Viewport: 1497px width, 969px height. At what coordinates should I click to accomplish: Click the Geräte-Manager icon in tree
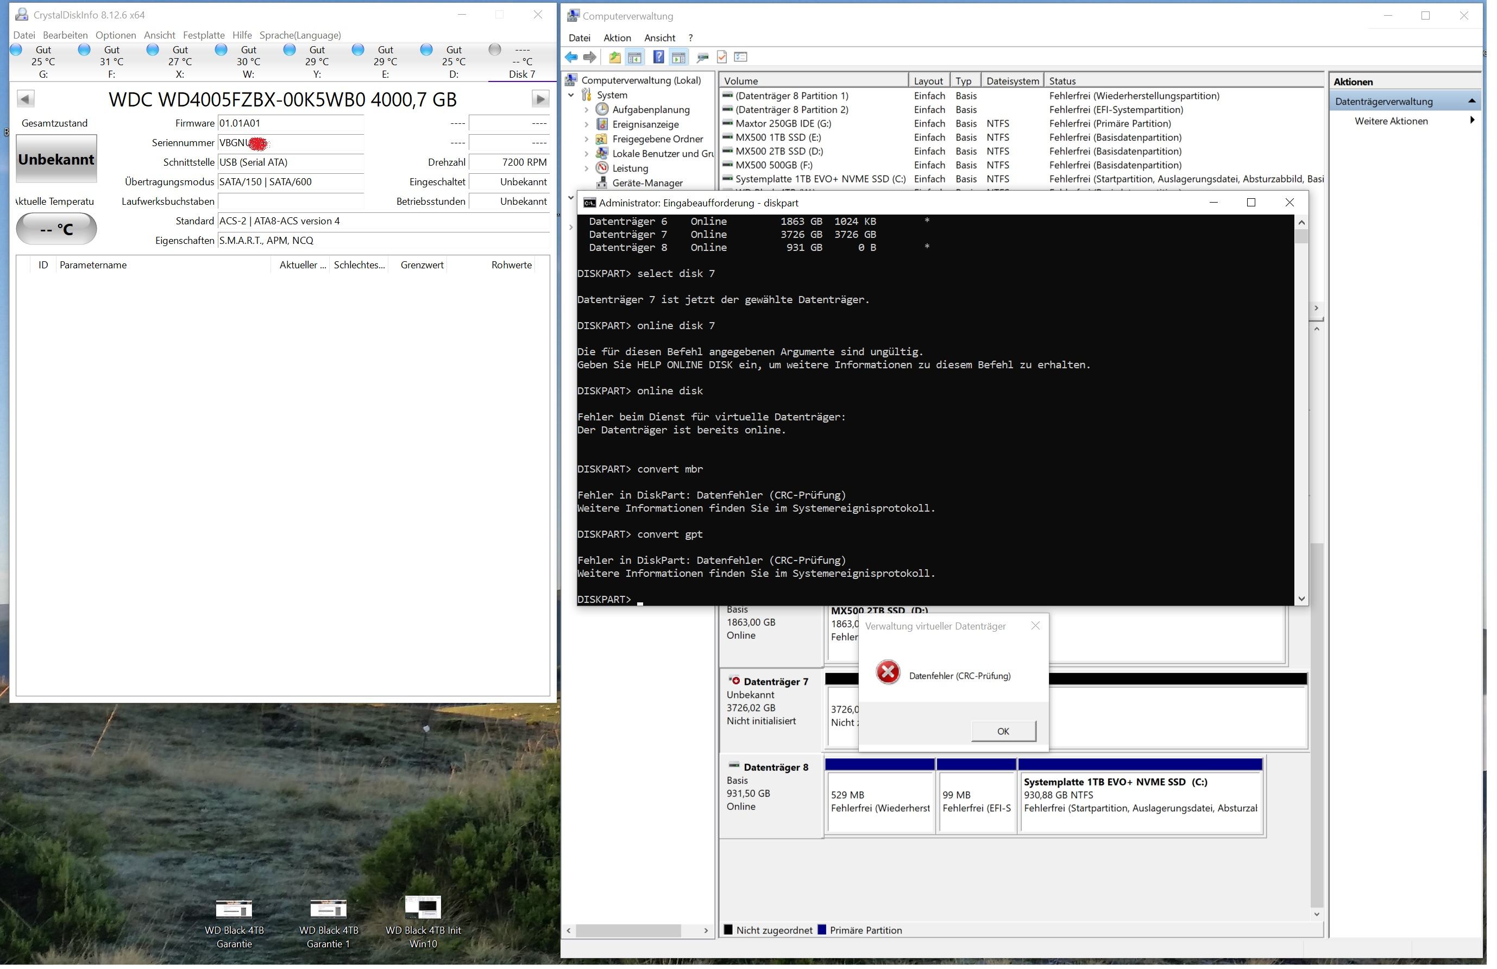[x=602, y=183]
